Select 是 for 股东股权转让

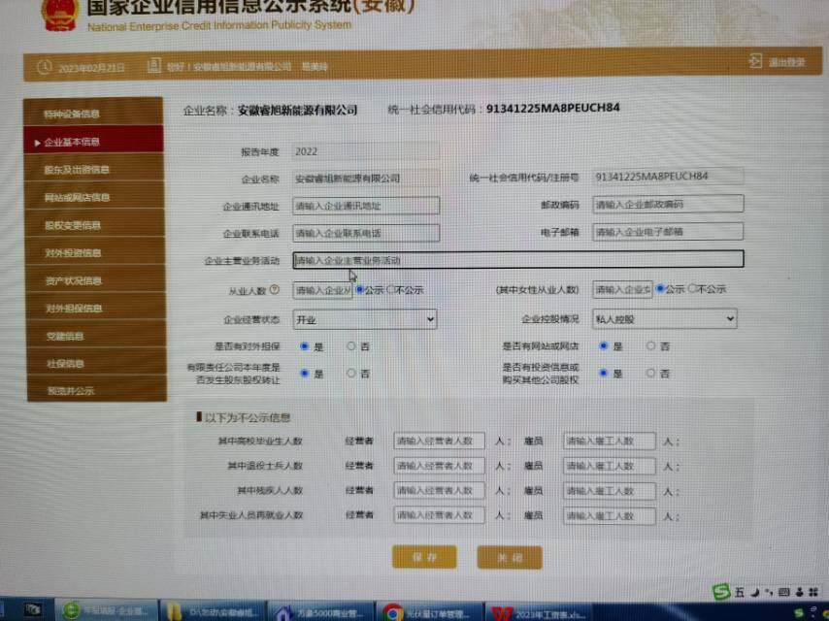(x=305, y=374)
